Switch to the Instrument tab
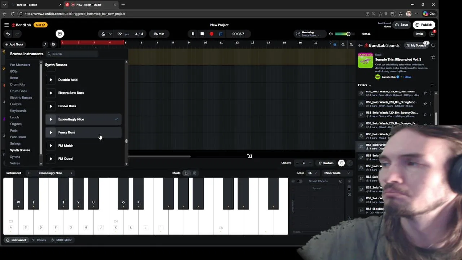 pos(16,240)
